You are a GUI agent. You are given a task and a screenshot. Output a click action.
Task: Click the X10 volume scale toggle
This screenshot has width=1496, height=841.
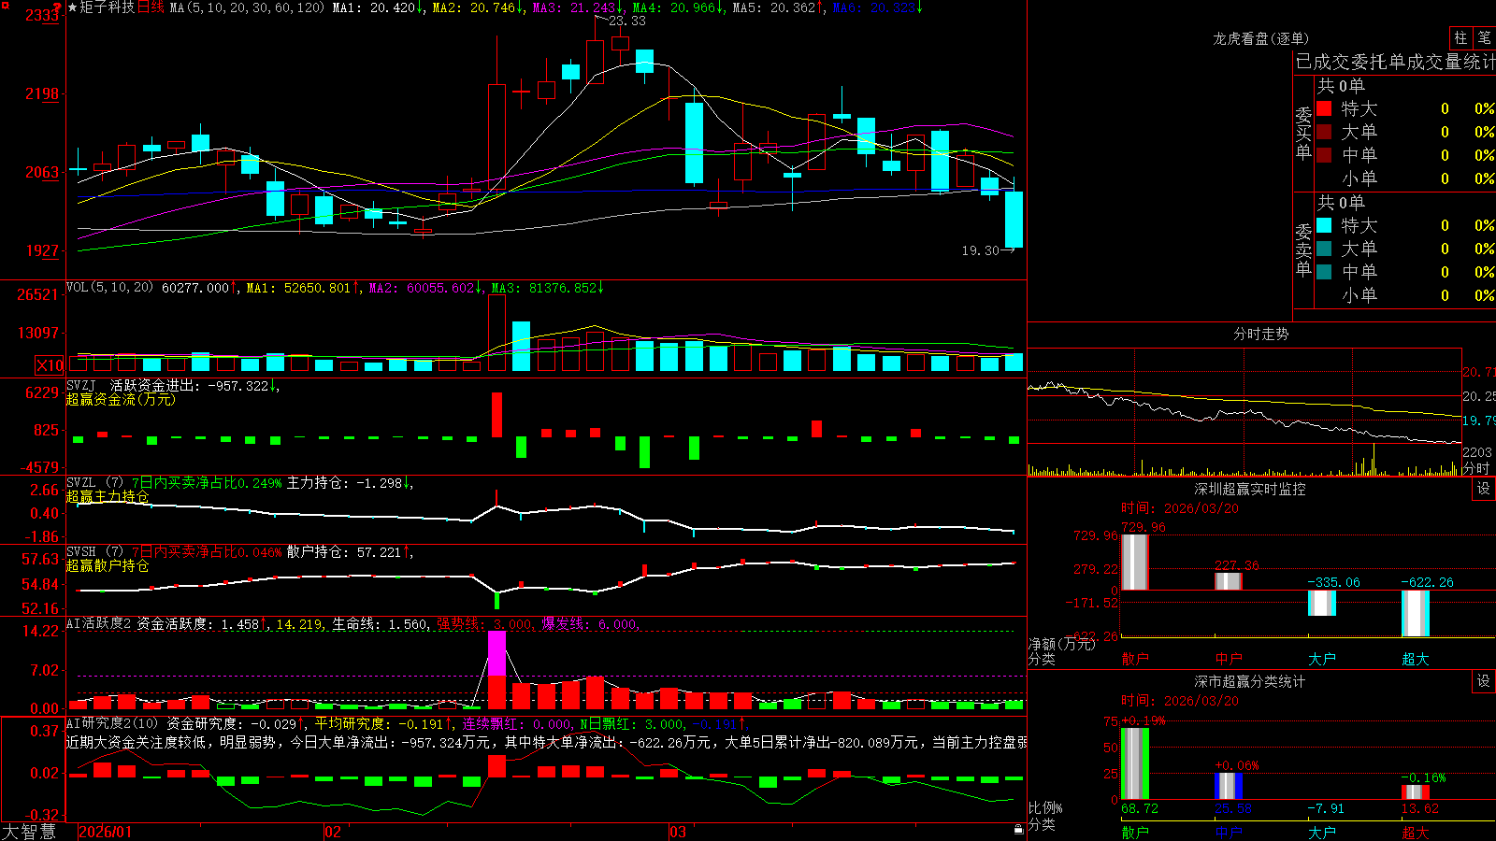tap(50, 365)
